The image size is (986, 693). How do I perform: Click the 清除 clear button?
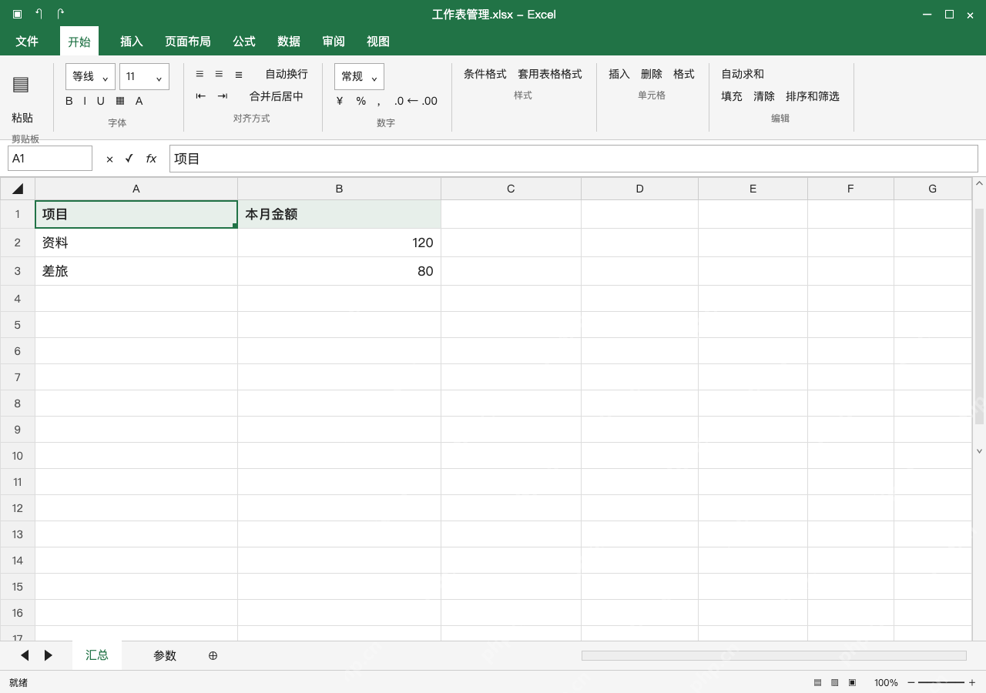(x=764, y=96)
